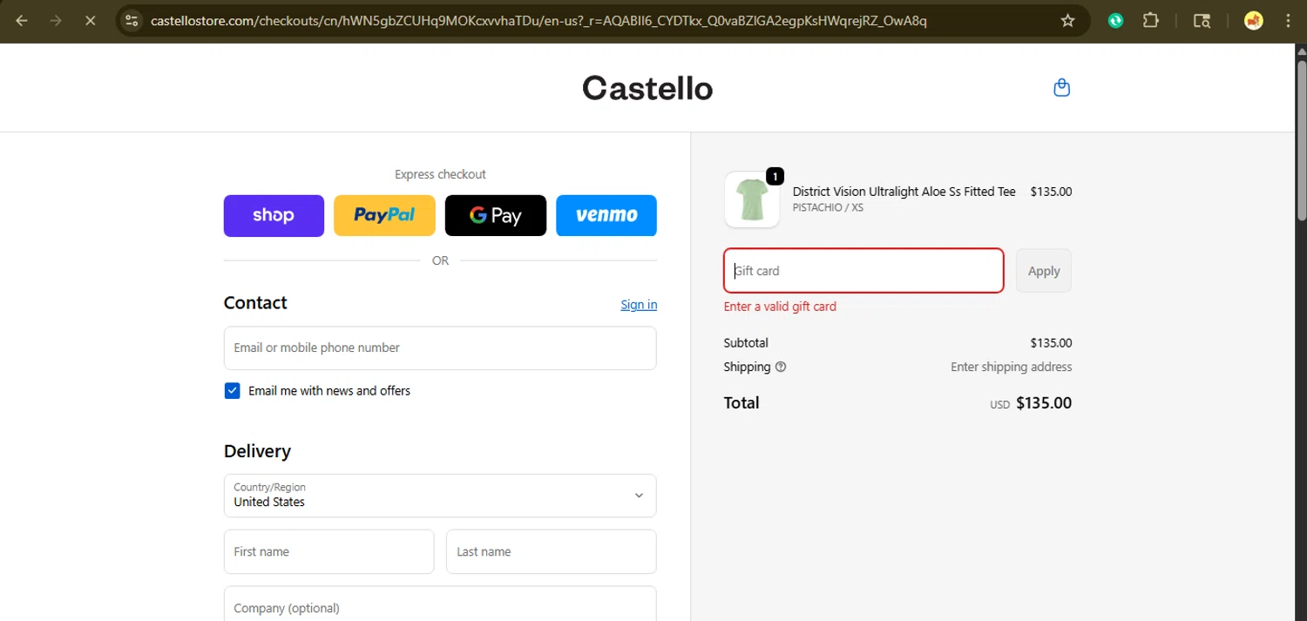Open site information icon in address bar

pyautogui.click(x=132, y=21)
